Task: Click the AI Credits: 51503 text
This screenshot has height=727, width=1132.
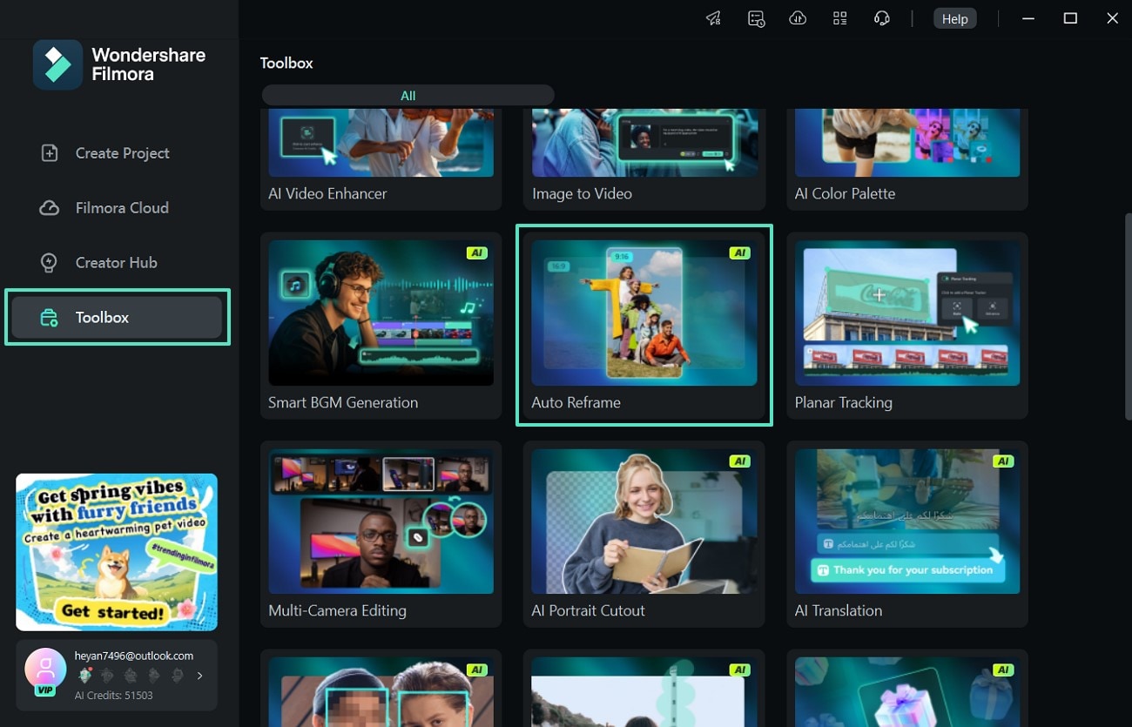Action: coord(114,695)
